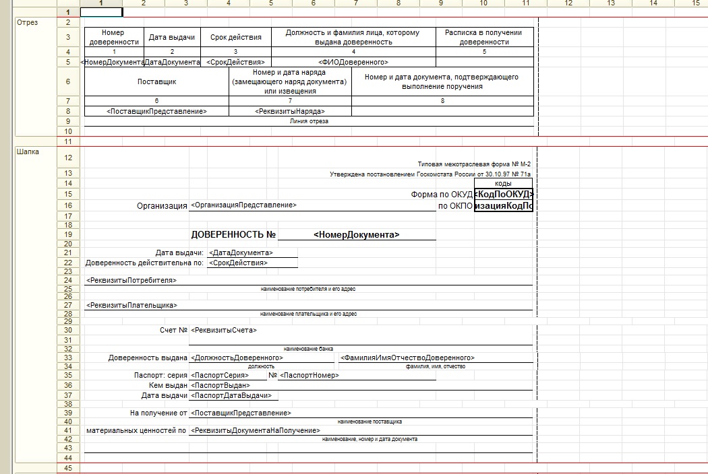Select 'Номер и дата документа, подтверждающего' cell
The width and height of the screenshot is (708, 474).
coord(442,81)
